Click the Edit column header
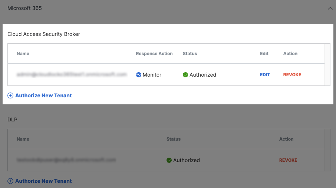Screen dimensions: 336x188 pyautogui.click(x=264, y=53)
